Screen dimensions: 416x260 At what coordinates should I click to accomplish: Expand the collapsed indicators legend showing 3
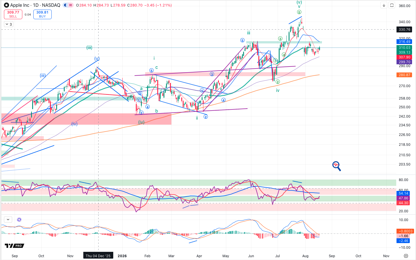coord(8,24)
